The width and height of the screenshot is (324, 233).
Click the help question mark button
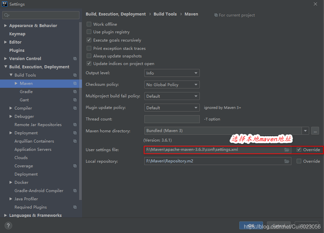point(8,225)
